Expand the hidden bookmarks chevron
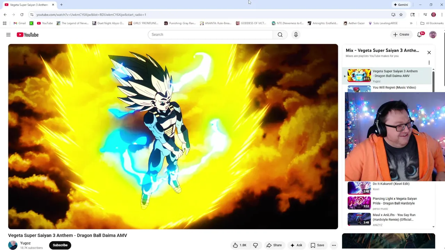 [x=411, y=23]
